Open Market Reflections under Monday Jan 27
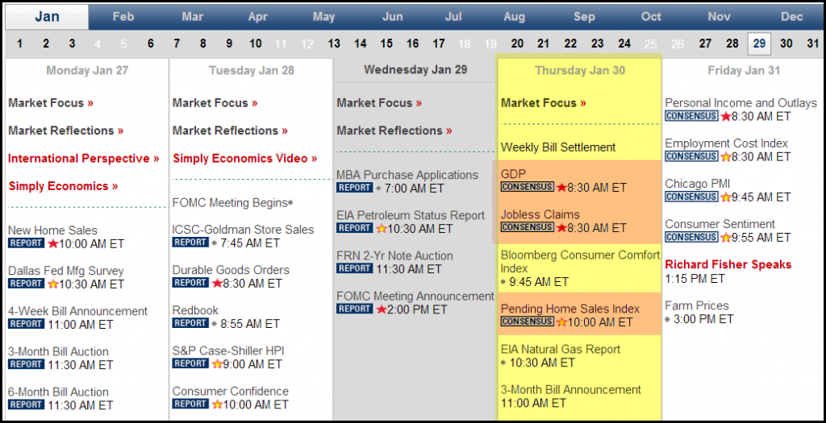This screenshot has width=826, height=423. (66, 131)
